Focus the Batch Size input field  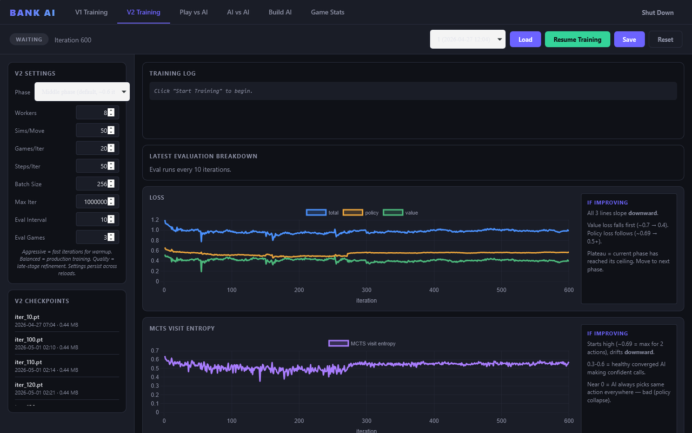click(97, 184)
